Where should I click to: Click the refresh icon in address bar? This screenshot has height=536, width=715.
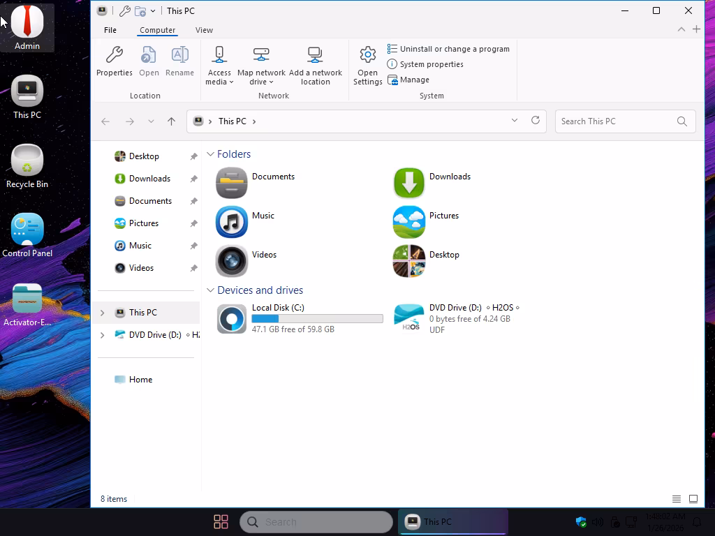(536, 121)
